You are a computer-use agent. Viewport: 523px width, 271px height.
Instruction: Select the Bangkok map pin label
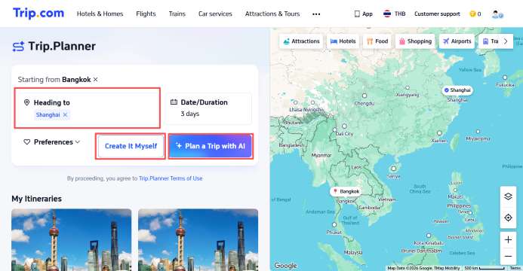(346, 191)
